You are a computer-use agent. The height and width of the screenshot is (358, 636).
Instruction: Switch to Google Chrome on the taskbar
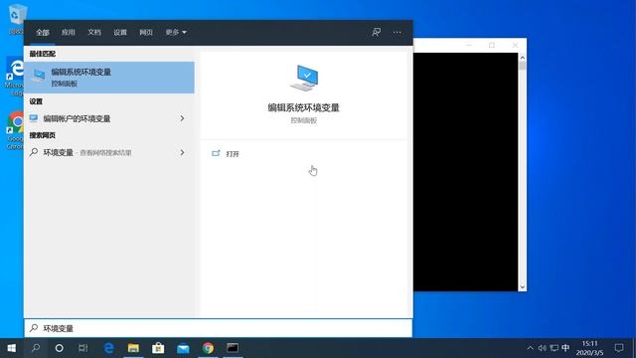coord(208,348)
